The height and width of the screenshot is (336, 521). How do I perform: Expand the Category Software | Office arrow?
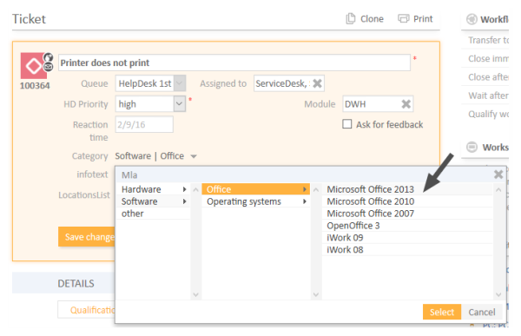(194, 156)
